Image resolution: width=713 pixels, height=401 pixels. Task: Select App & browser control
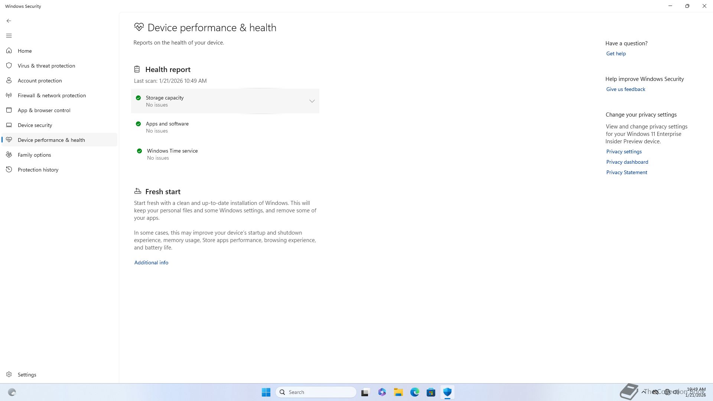point(44,110)
